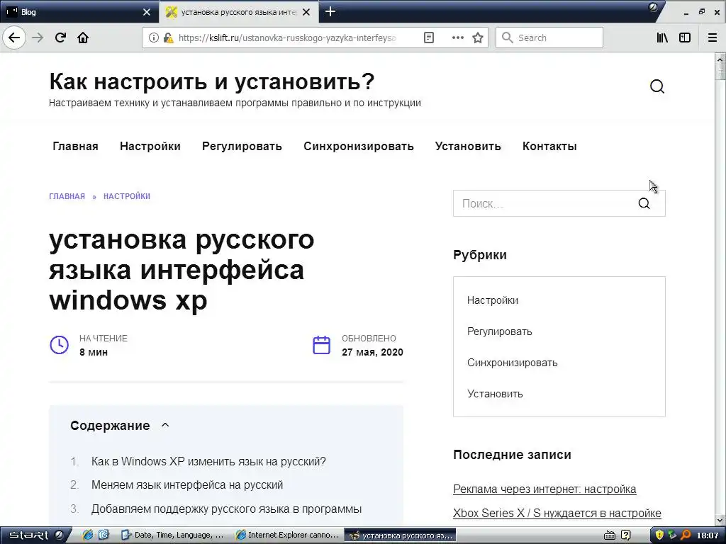Open a new tab with the plus button
The width and height of the screenshot is (726, 544).
[330, 11]
